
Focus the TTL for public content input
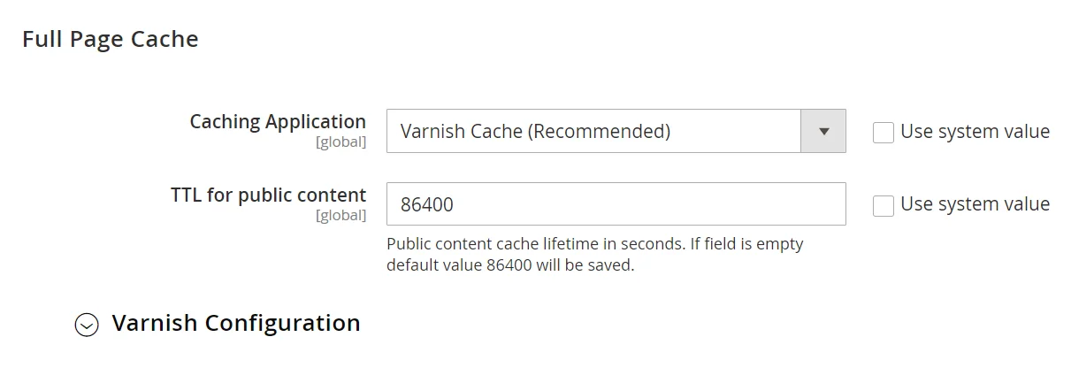click(x=616, y=204)
